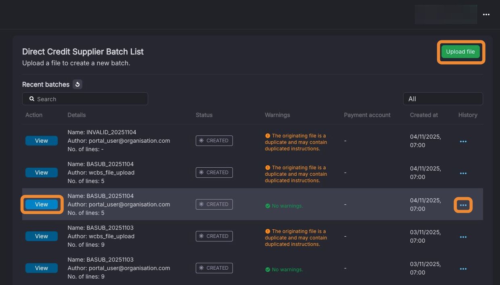
Task: Click CREATED badge on BASUB_20251103 portal_user row
Action: coord(214,268)
